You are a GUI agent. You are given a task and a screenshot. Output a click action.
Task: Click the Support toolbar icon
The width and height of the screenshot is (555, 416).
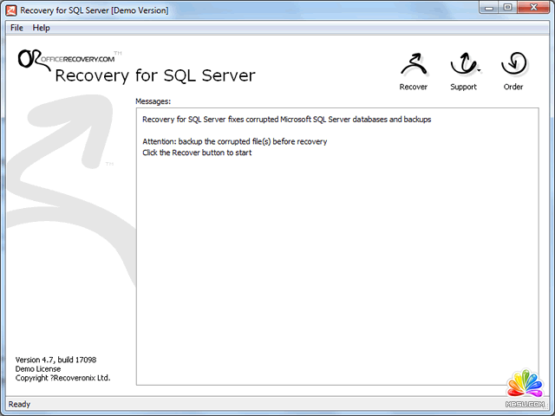pos(463,66)
